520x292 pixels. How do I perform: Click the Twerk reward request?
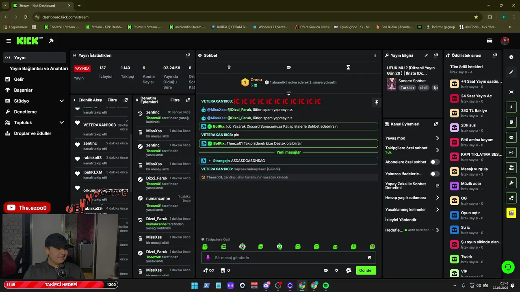(x=476, y=259)
